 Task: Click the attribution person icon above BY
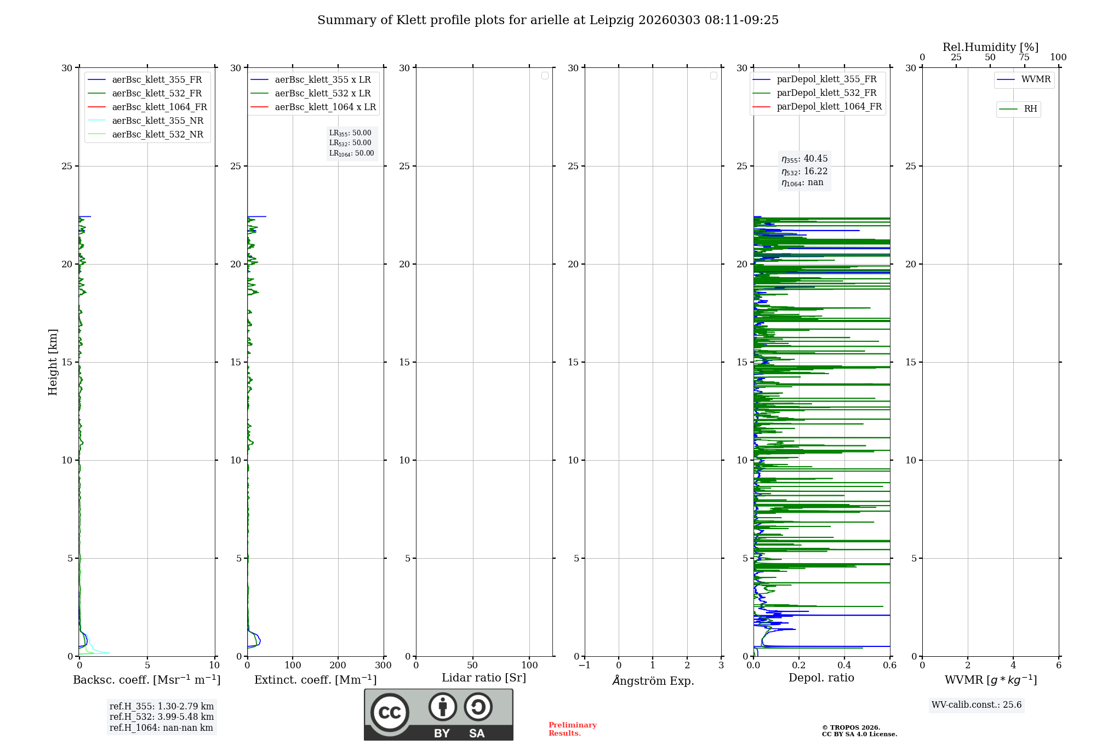[442, 707]
